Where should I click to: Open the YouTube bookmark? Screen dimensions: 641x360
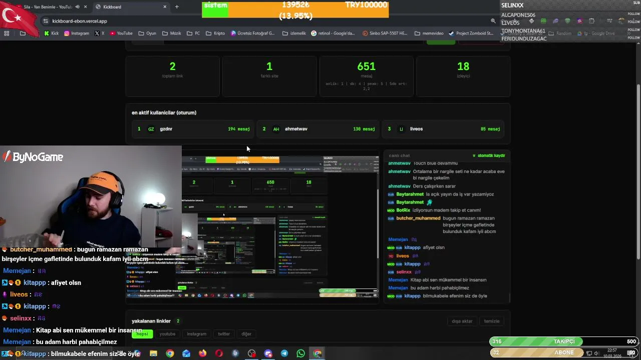click(121, 33)
